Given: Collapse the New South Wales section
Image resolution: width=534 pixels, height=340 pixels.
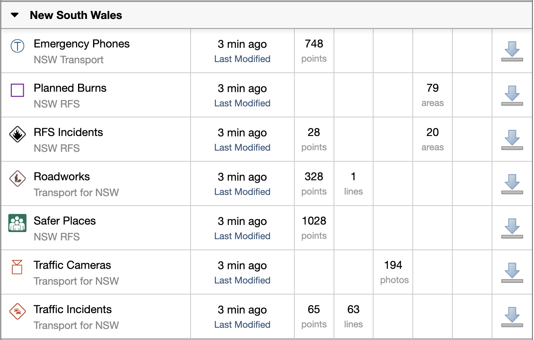Looking at the screenshot, I should point(15,15).
